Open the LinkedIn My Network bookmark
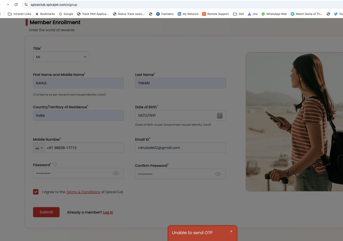Image resolution: width=343 pixels, height=241 pixels. tap(188, 14)
